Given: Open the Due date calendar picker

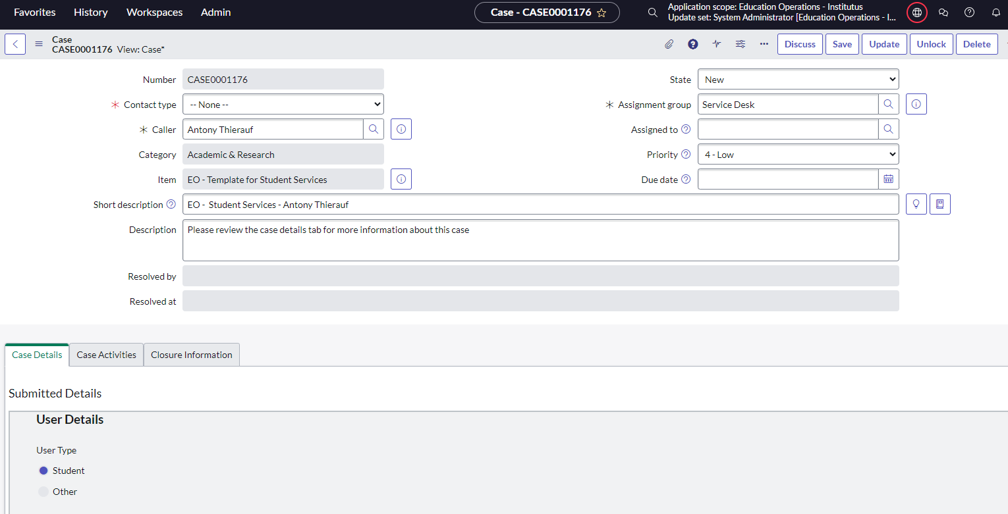Looking at the screenshot, I should click(888, 180).
